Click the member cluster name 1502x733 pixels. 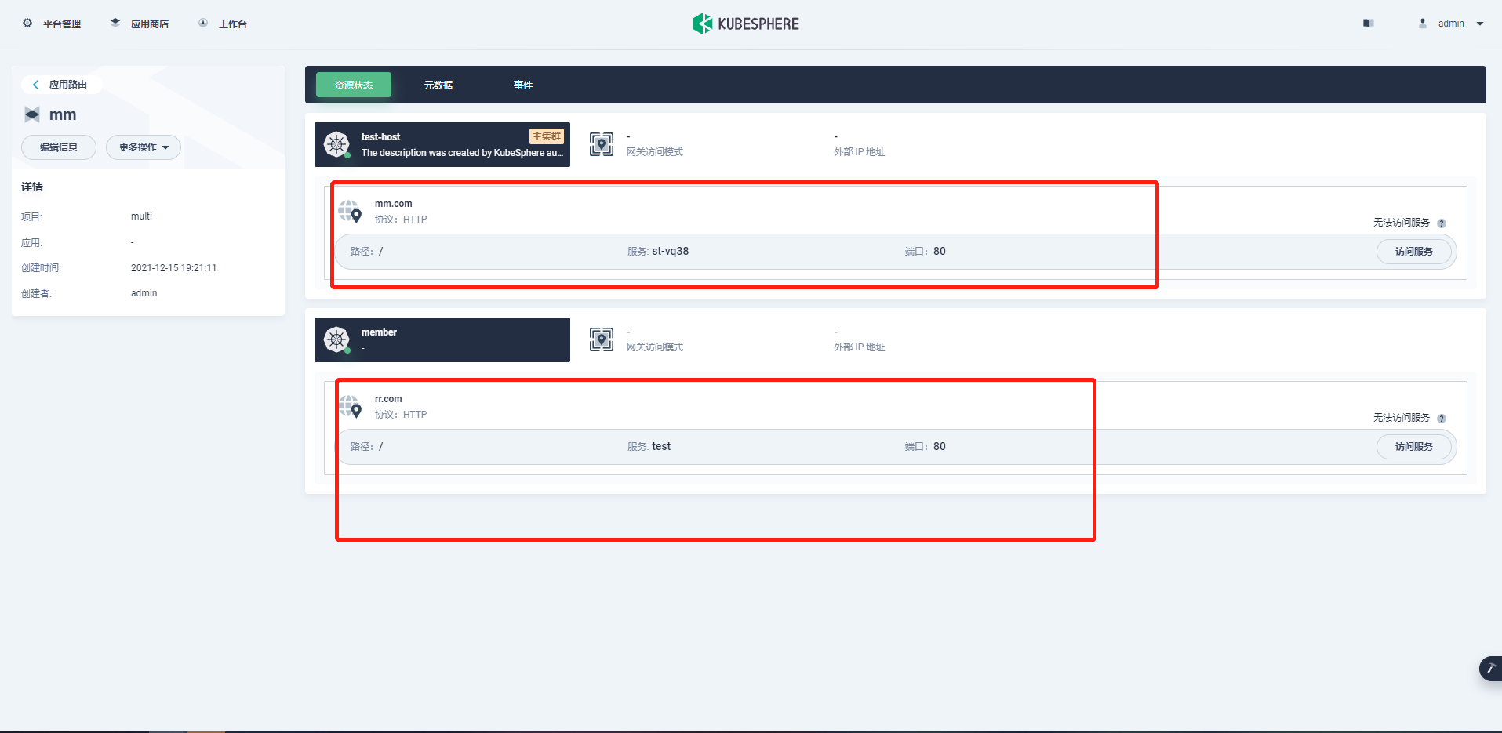[379, 332]
